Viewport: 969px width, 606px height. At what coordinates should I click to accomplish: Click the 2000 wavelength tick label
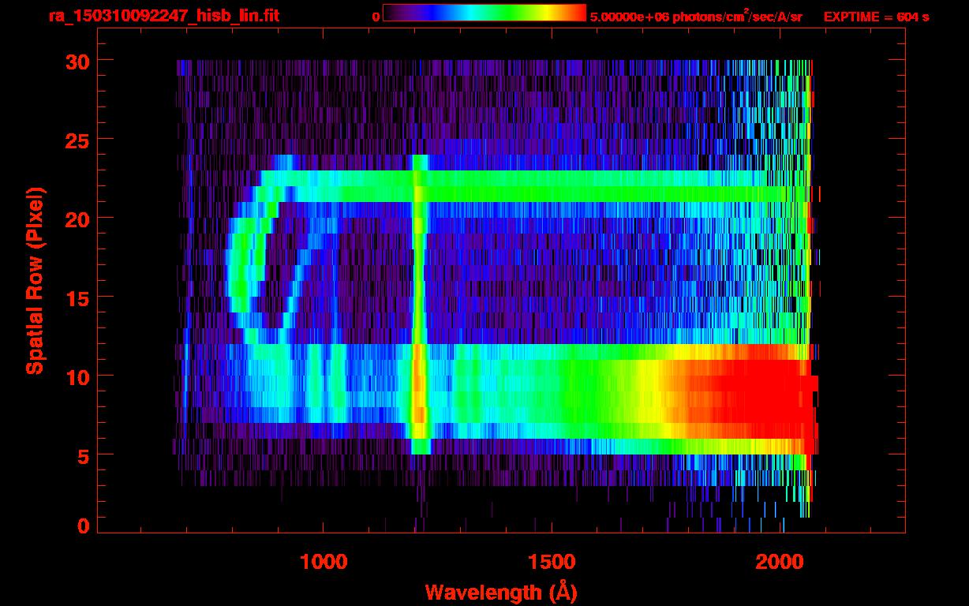[780, 562]
